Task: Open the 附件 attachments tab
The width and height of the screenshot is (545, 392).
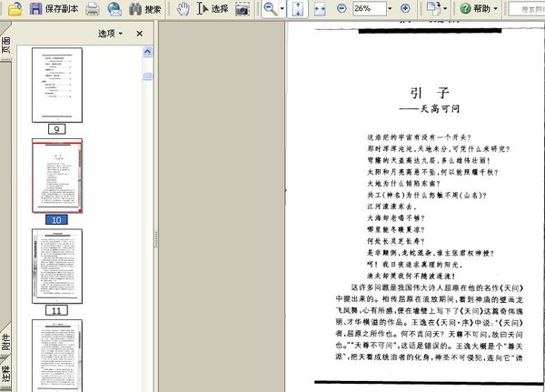Action: tap(5, 341)
